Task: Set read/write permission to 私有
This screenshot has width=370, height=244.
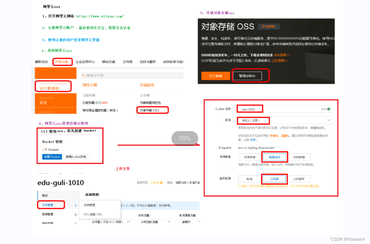Action: point(250,179)
